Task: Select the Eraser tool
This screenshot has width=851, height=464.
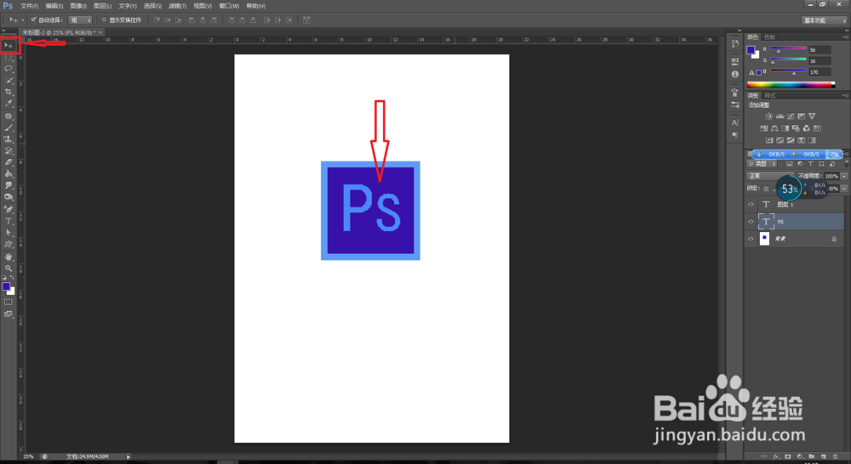Action: coord(9,162)
